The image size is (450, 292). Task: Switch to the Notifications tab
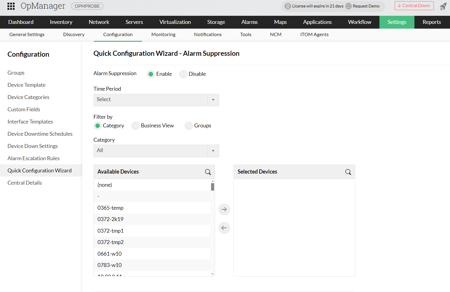[x=208, y=35]
